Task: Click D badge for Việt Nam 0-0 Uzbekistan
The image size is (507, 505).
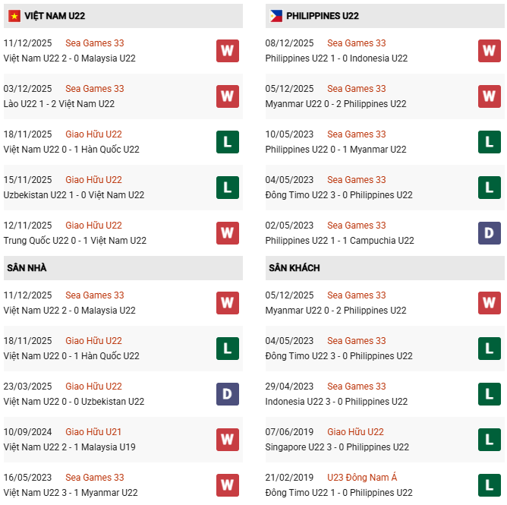Action: click(x=228, y=394)
